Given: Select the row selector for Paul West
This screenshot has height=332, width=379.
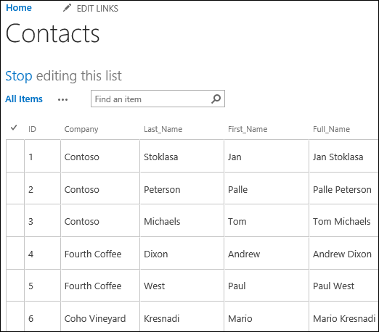Looking at the screenshot, I should (15, 286).
